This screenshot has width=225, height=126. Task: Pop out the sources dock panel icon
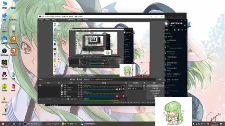(81, 83)
